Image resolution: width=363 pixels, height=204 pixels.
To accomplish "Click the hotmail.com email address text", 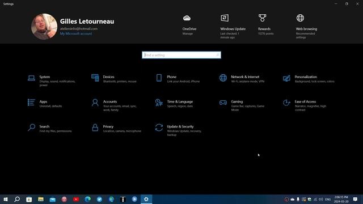I will (79, 29).
